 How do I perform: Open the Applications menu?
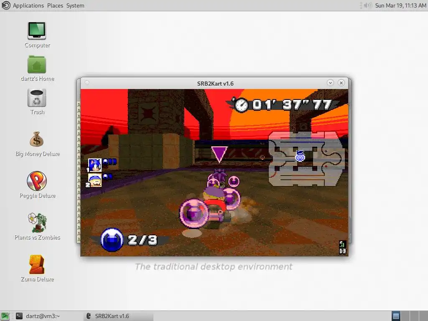pos(28,5)
